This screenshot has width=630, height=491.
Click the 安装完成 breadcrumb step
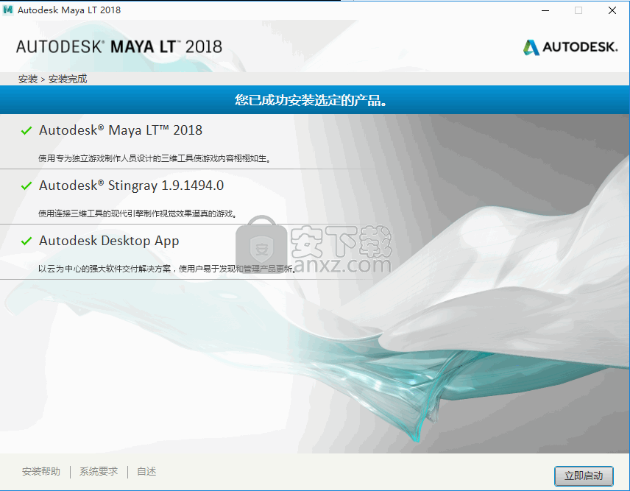tap(68, 80)
